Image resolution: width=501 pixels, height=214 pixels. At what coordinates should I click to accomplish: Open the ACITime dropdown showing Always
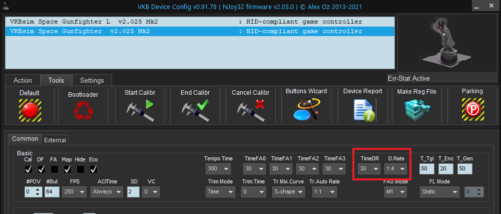[x=107, y=191]
